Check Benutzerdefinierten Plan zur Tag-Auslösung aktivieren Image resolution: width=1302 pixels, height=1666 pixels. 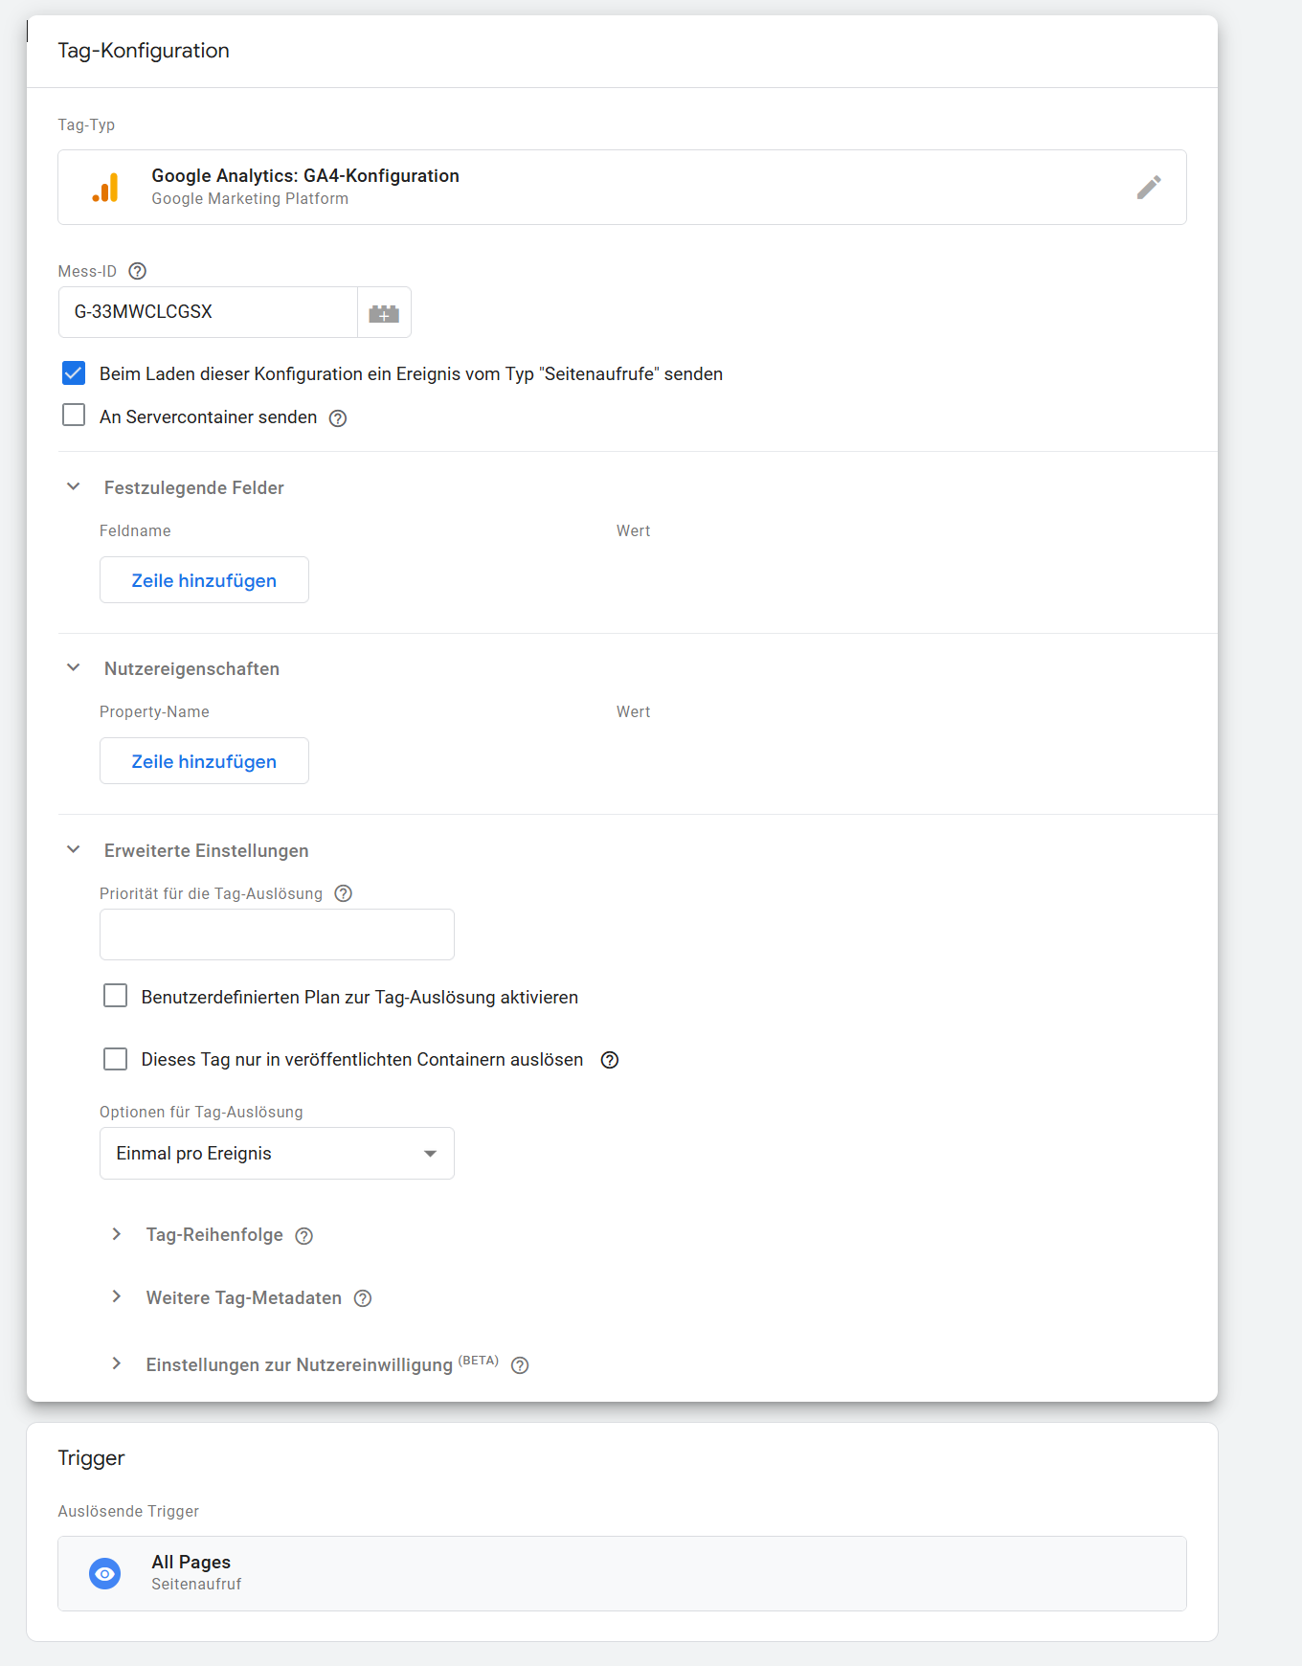pos(116,996)
